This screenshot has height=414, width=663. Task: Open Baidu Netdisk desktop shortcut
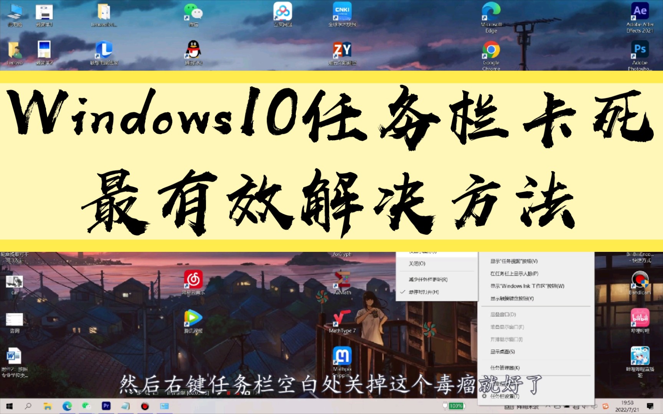[283, 14]
